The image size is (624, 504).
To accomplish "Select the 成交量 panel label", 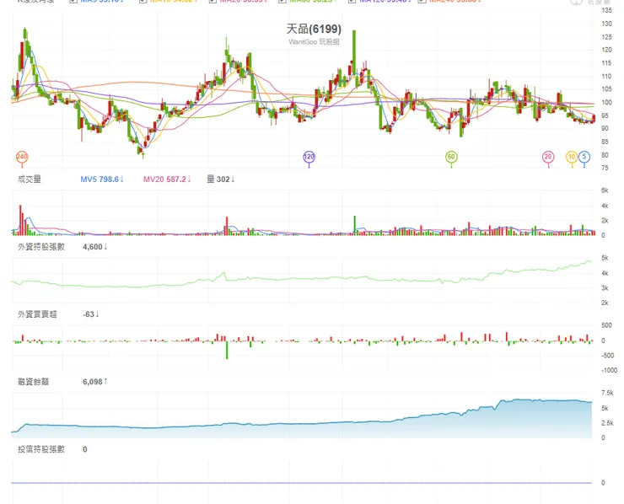I will pyautogui.click(x=29, y=179).
